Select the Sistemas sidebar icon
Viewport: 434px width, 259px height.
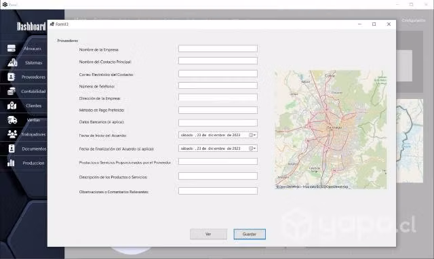click(x=12, y=62)
